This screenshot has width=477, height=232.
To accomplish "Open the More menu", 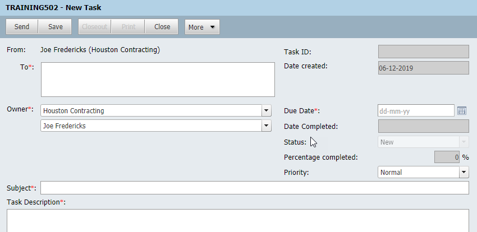I will coord(202,27).
